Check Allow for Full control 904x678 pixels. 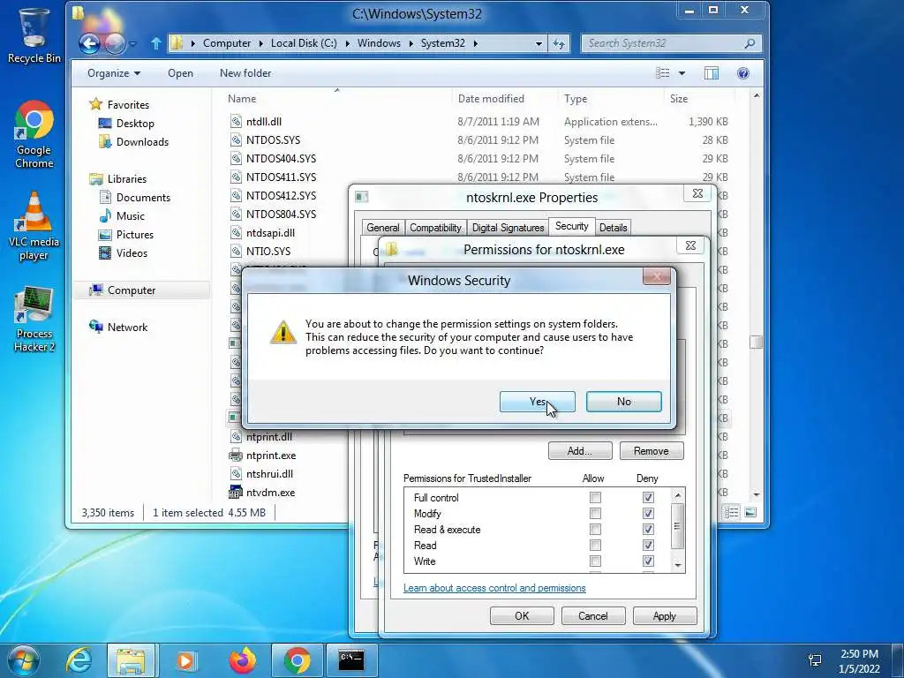(595, 498)
